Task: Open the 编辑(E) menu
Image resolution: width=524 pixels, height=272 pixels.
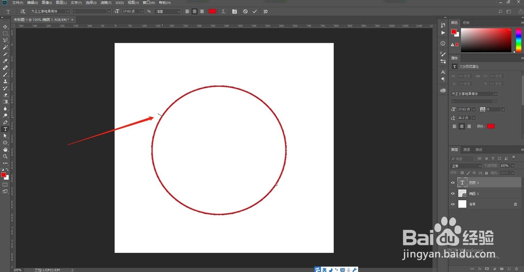Action: [x=32, y=3]
